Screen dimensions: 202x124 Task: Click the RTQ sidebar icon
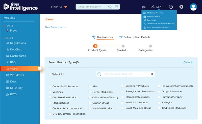pyautogui.click(x=8, y=62)
